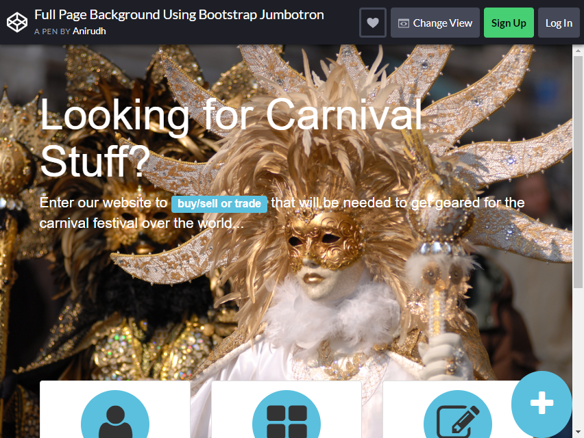Select the edit pencil circle icon
Viewport: 584px width, 438px height.
click(x=458, y=415)
